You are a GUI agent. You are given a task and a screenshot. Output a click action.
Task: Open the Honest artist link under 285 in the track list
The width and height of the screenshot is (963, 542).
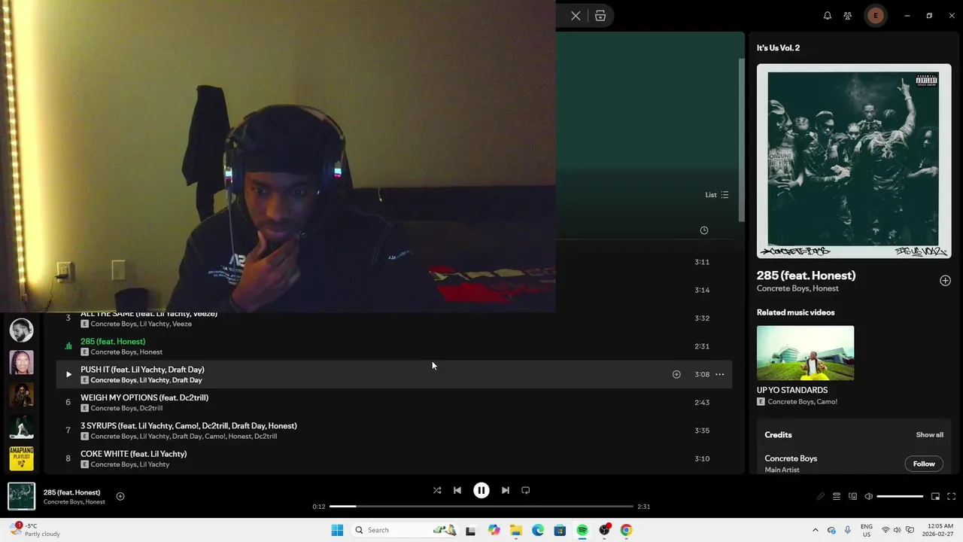pyautogui.click(x=150, y=352)
